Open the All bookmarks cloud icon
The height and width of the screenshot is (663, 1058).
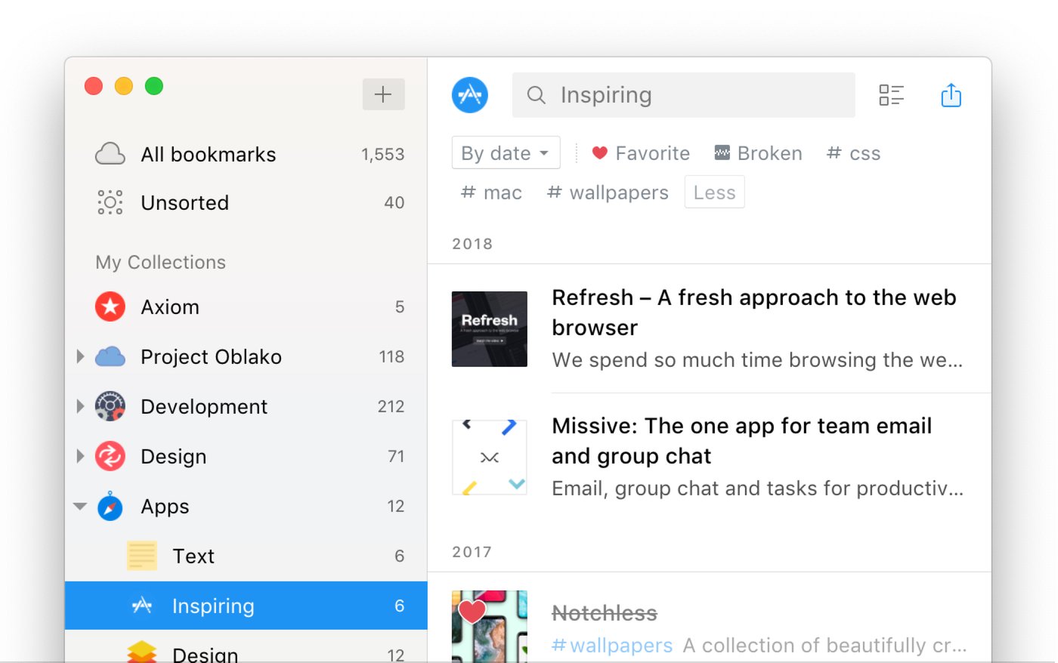[x=110, y=154]
